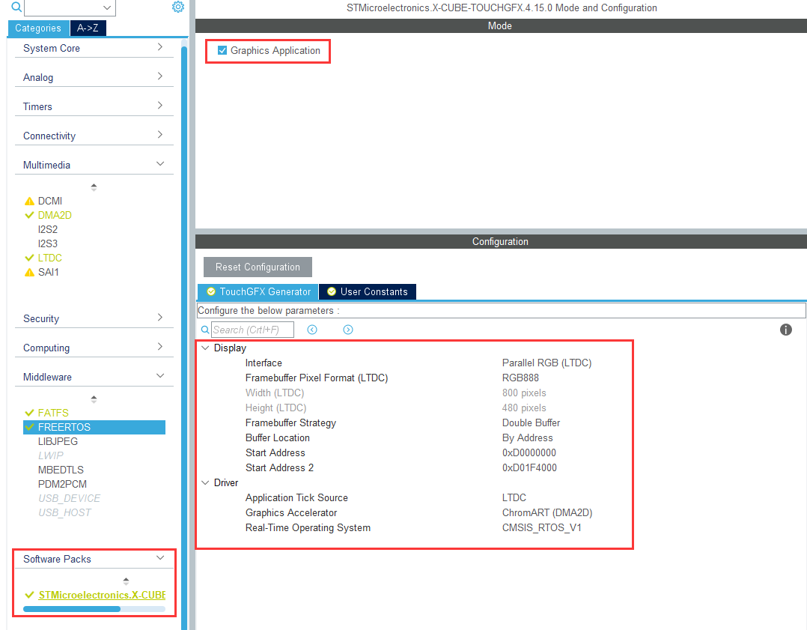Go to next search result arrow
Screen dimensions: 807x630
[x=348, y=330]
